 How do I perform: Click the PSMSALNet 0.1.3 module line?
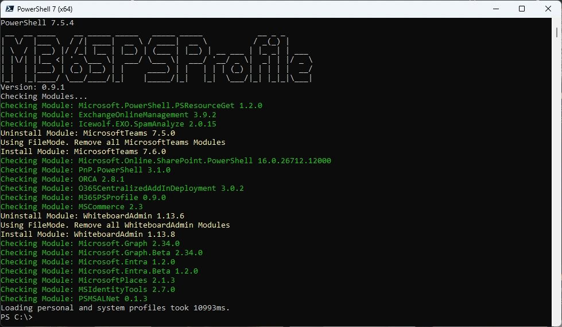pos(73,299)
